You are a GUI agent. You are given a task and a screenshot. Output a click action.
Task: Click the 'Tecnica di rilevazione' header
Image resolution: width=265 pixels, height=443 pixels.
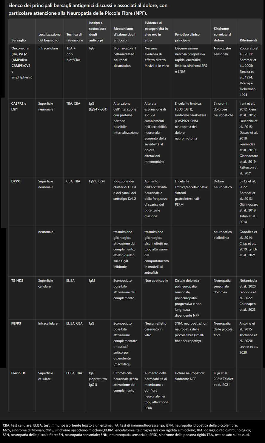pos(75,37)
